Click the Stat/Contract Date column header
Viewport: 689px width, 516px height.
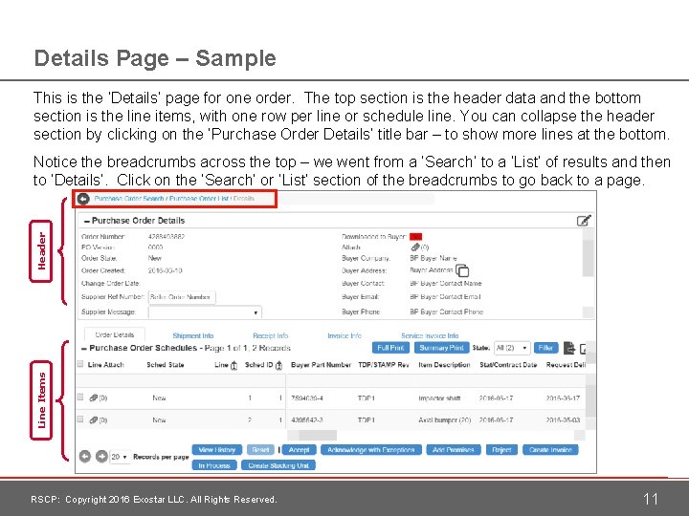[x=508, y=365]
